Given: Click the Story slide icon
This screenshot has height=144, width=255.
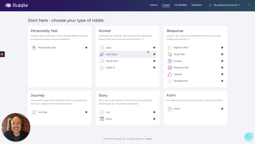Looking at the screenshot, I should coord(102,119).
